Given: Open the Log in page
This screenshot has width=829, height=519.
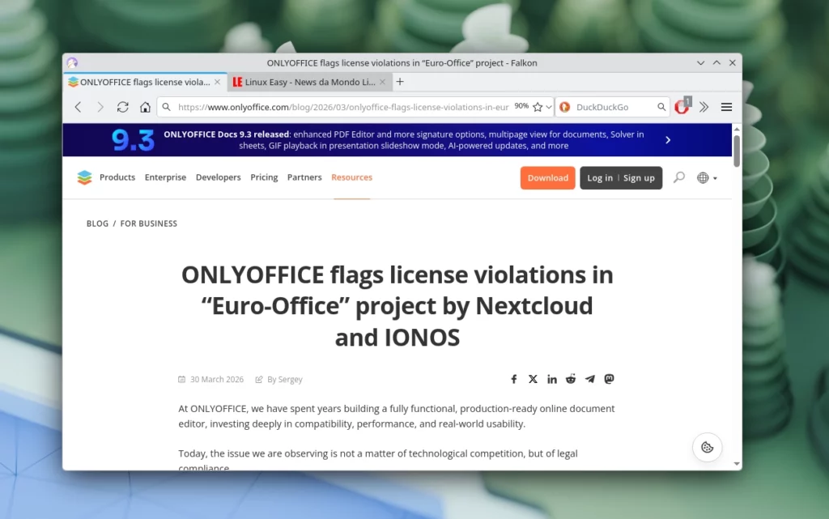Looking at the screenshot, I should 599,177.
